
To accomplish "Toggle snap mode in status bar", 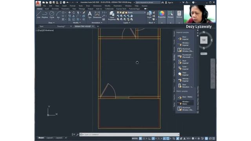I will pos(144,138).
